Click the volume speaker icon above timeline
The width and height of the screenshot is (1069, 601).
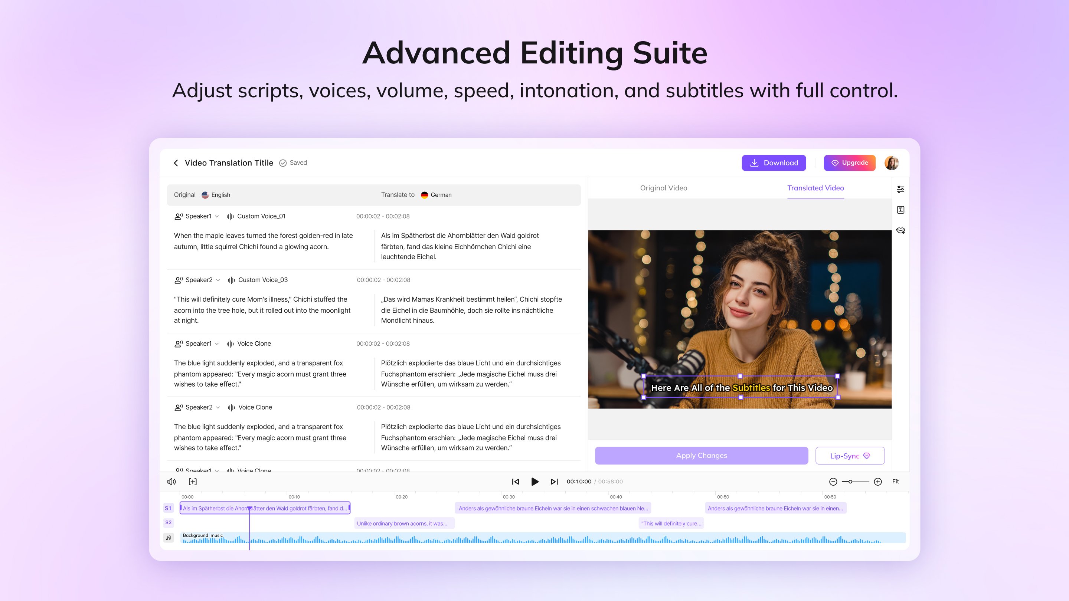point(171,482)
